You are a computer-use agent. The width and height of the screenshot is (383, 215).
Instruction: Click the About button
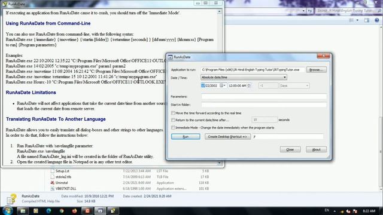[316, 149]
